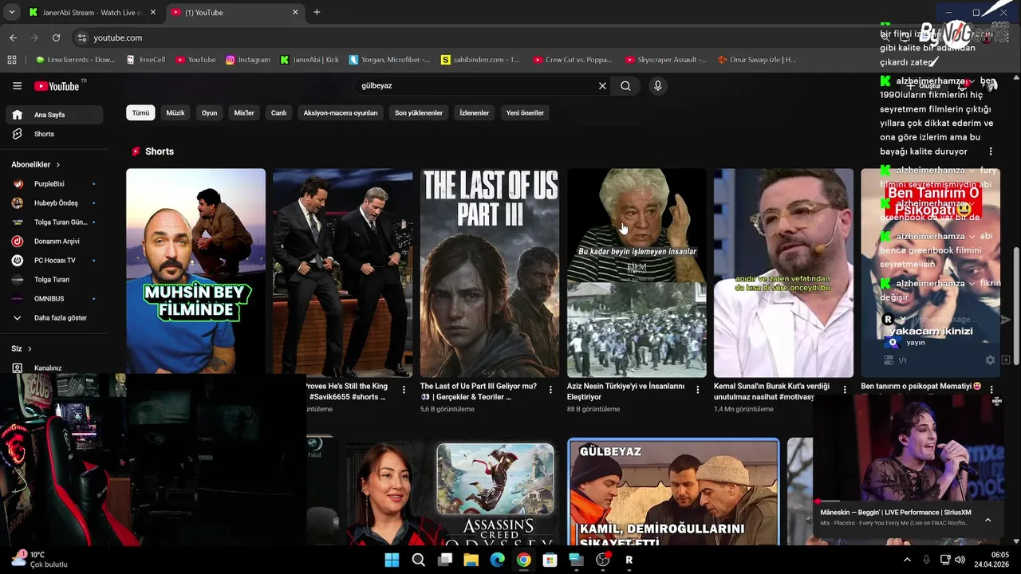Clear the search box with the X icon

(602, 86)
